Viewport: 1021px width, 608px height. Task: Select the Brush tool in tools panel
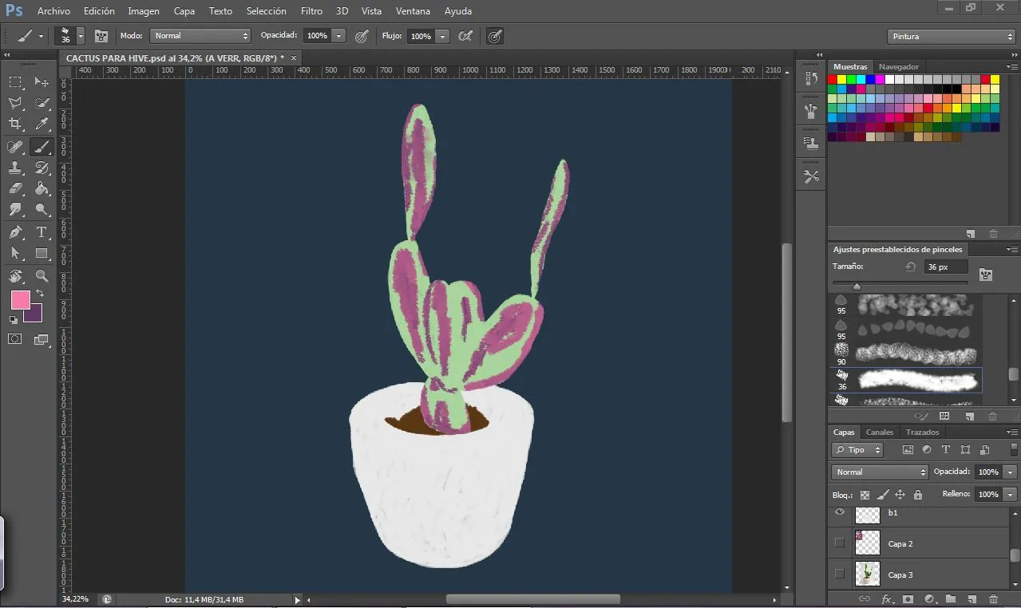[x=42, y=147]
